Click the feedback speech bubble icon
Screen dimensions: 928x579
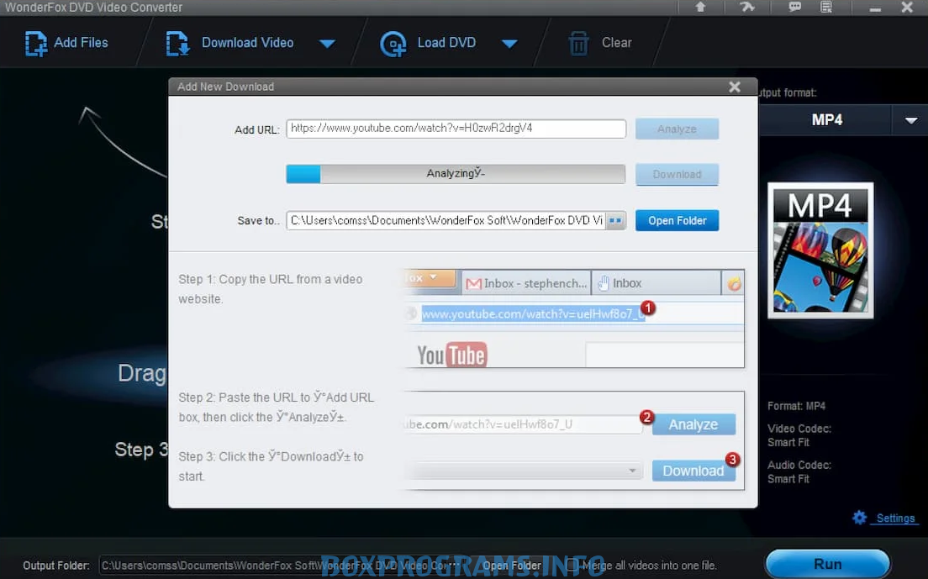(x=794, y=7)
